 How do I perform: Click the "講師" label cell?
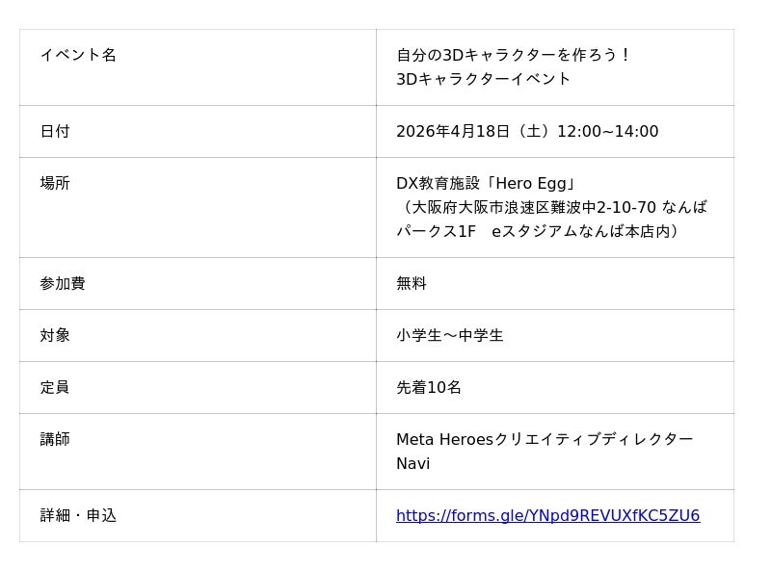click(55, 440)
